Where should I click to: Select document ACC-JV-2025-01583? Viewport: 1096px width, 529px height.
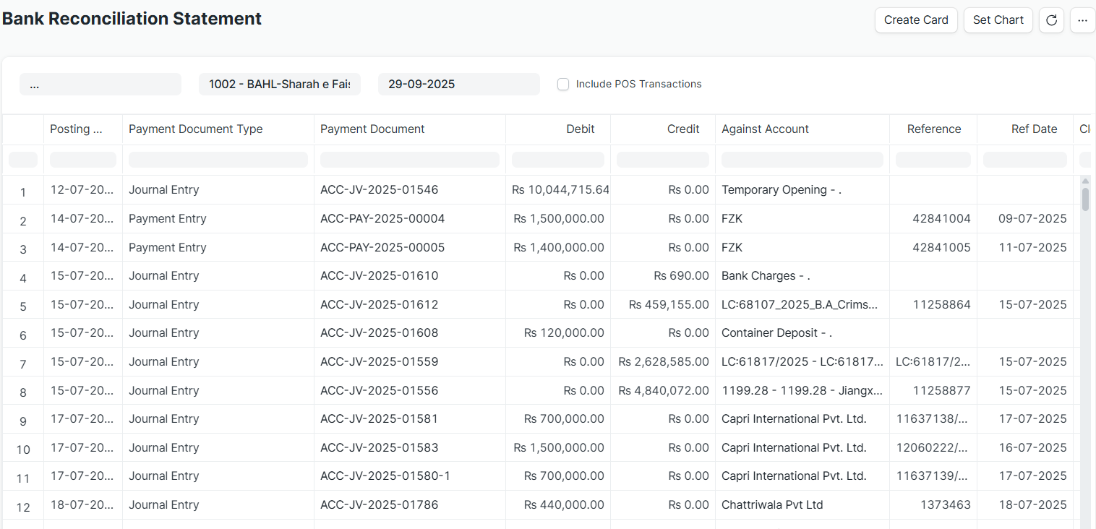tap(379, 448)
